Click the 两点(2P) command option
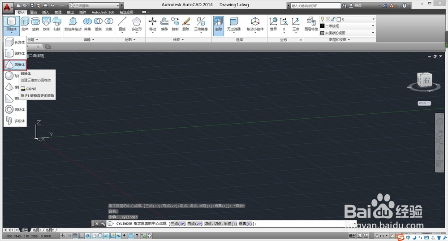 pyautogui.click(x=195, y=224)
